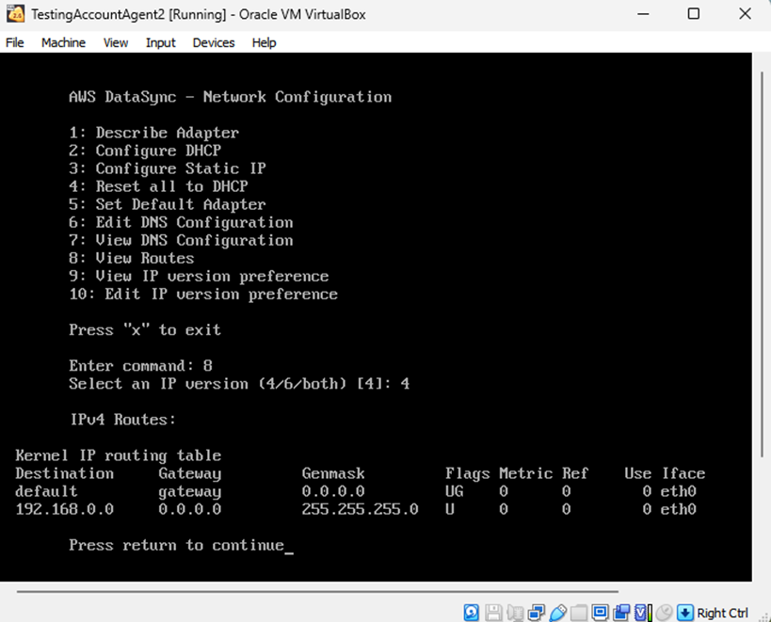
Task: Click the "Flags" column header
Action: pyautogui.click(x=468, y=473)
